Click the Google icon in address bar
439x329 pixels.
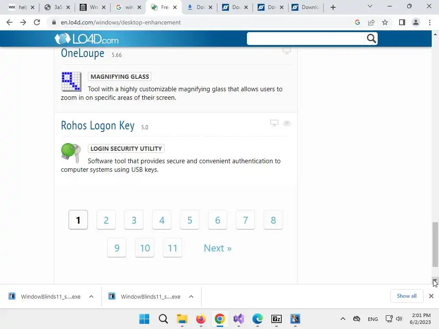pos(357,22)
